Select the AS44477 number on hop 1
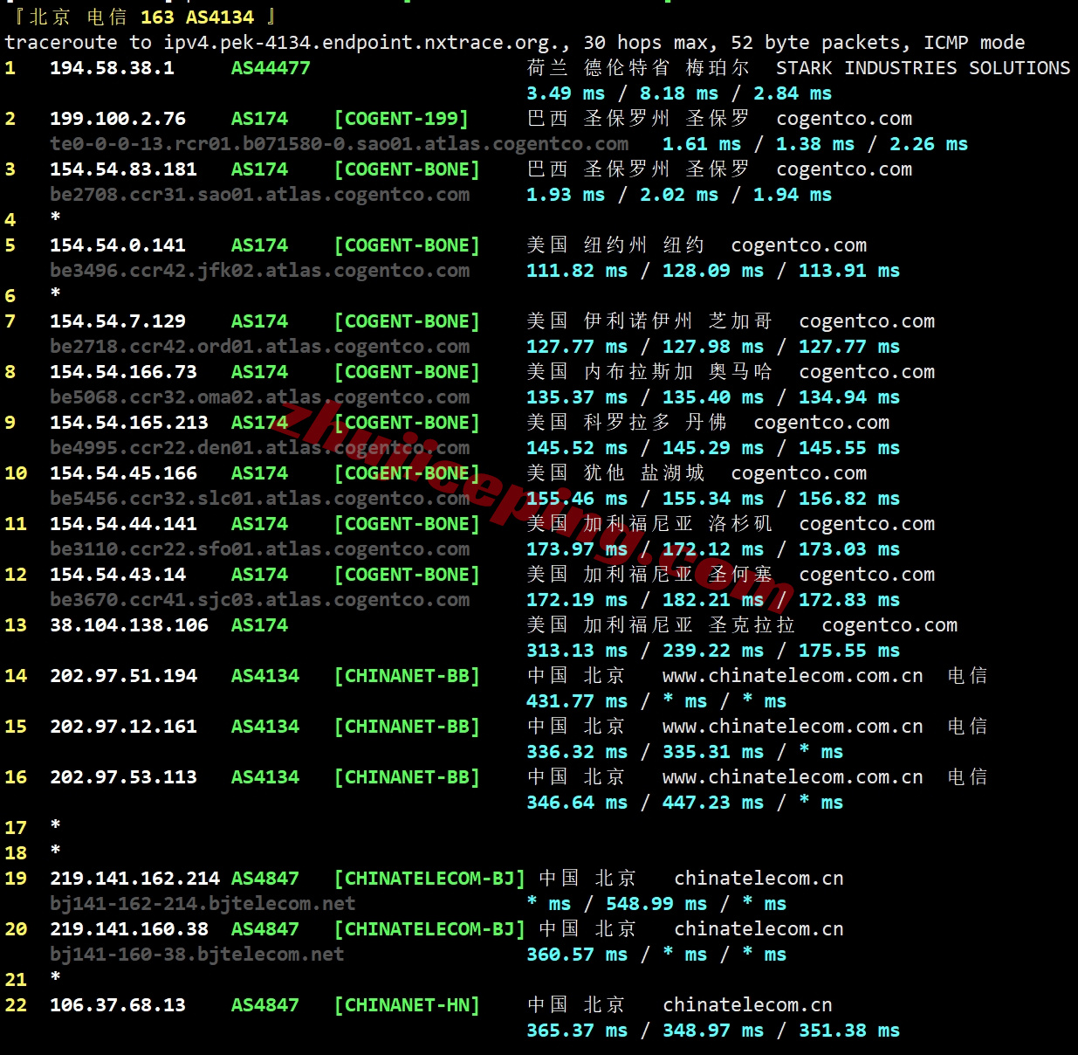The image size is (1078, 1055). [x=271, y=67]
